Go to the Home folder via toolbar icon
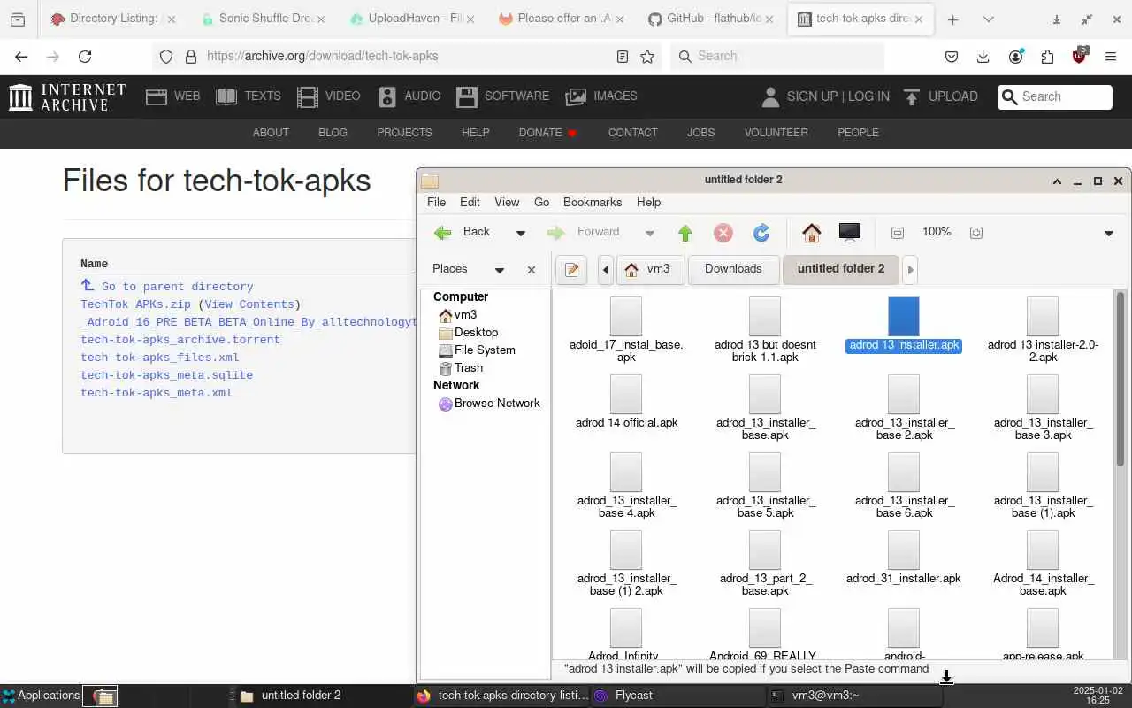Screen dimensions: 1132x708 [812, 233]
